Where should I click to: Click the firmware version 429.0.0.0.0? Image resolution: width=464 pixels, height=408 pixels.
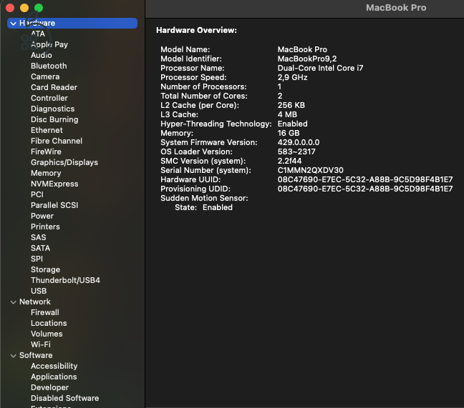click(x=299, y=143)
